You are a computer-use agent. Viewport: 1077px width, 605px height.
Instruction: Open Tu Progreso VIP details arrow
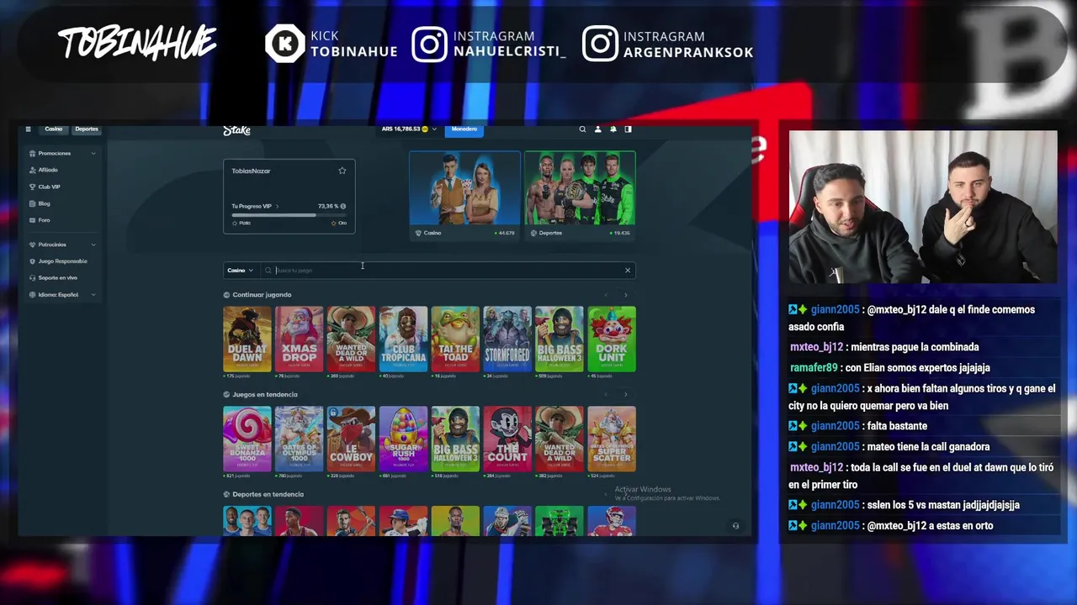click(x=277, y=206)
